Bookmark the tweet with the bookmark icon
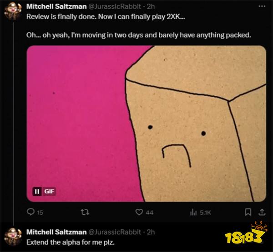 pos(248,212)
